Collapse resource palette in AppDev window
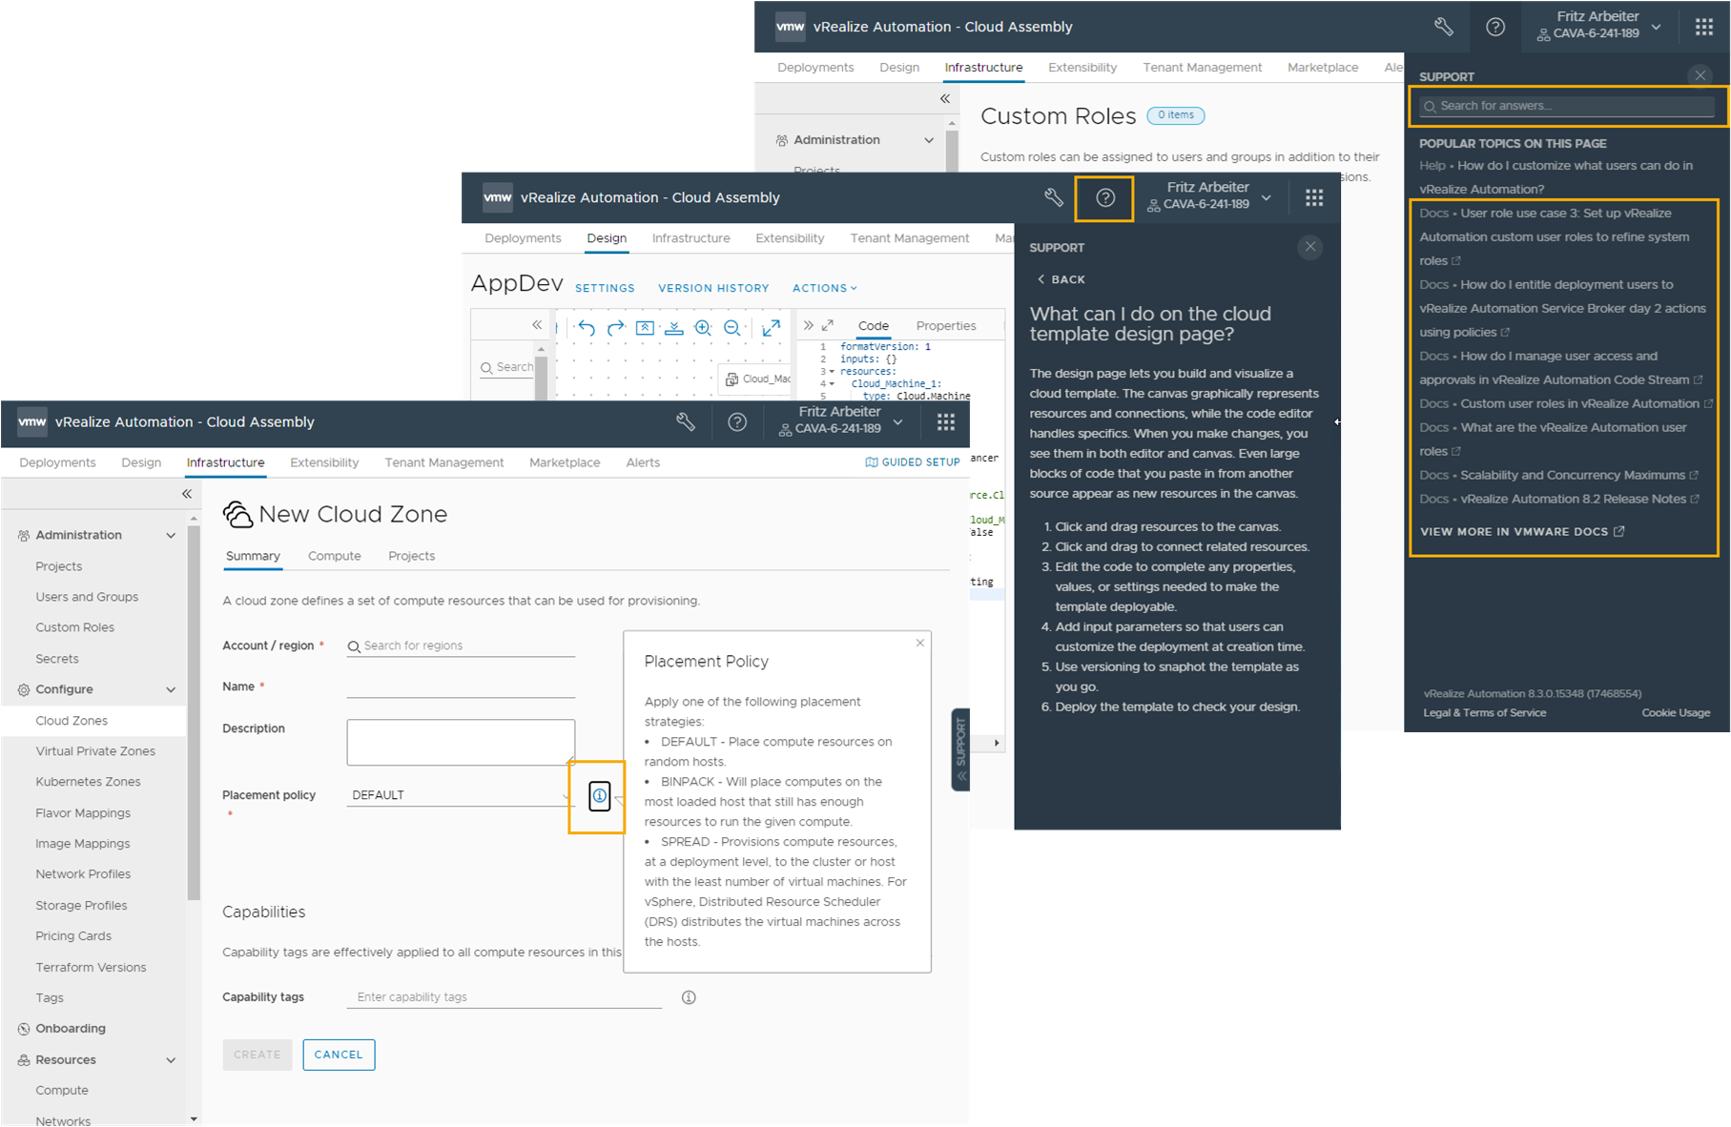Viewport: 1731px width, 1127px height. coord(537,325)
